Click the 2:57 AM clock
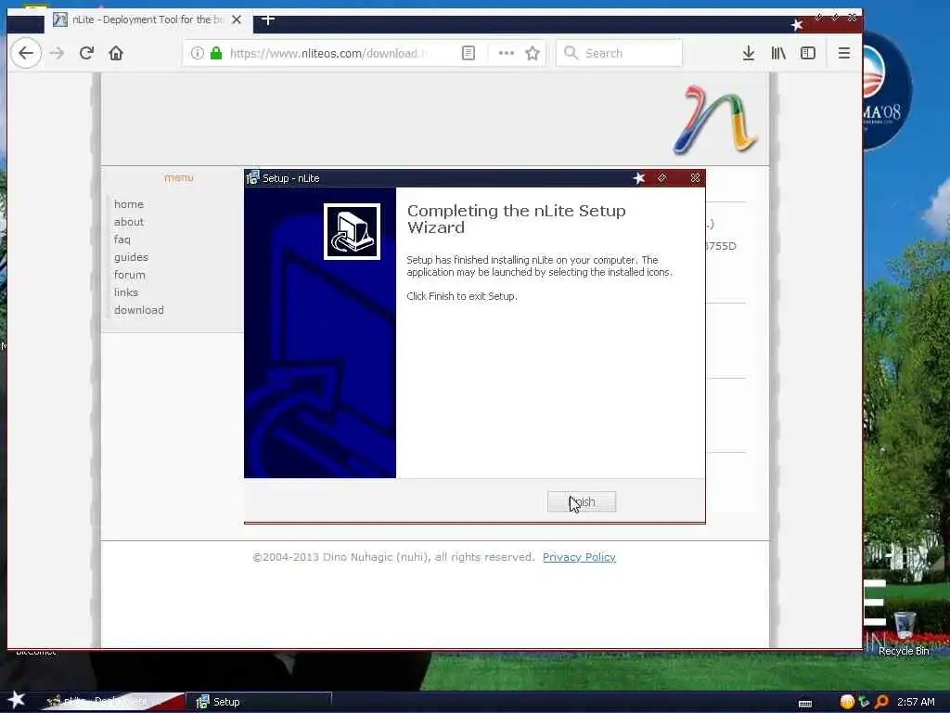Image resolution: width=950 pixels, height=713 pixels. 916,702
